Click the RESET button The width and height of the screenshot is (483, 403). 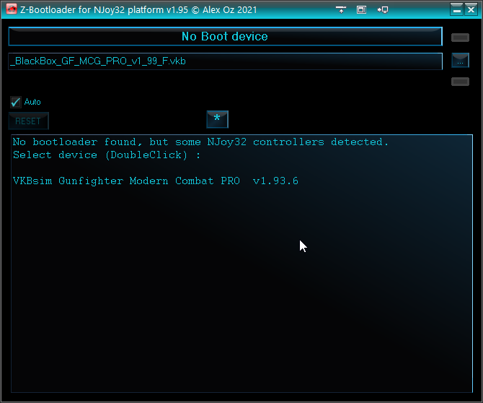point(28,121)
